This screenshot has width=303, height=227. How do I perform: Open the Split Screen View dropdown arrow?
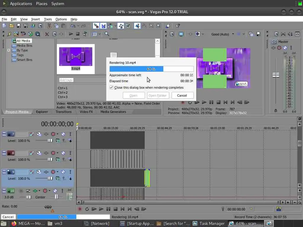tap(203, 34)
